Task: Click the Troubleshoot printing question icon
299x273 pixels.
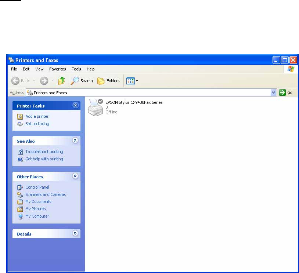Action: pyautogui.click(x=20, y=152)
